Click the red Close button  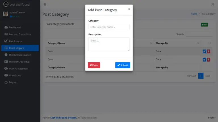click(x=94, y=65)
